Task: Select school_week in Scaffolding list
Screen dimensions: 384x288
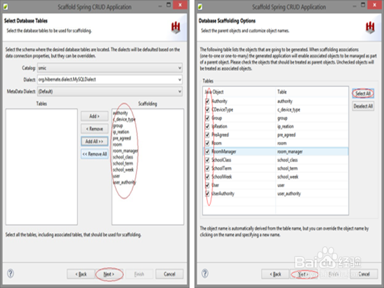Action: [123, 170]
